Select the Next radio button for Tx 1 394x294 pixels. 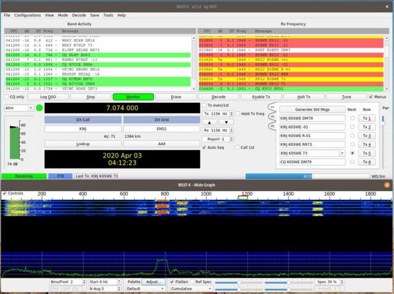352,118
